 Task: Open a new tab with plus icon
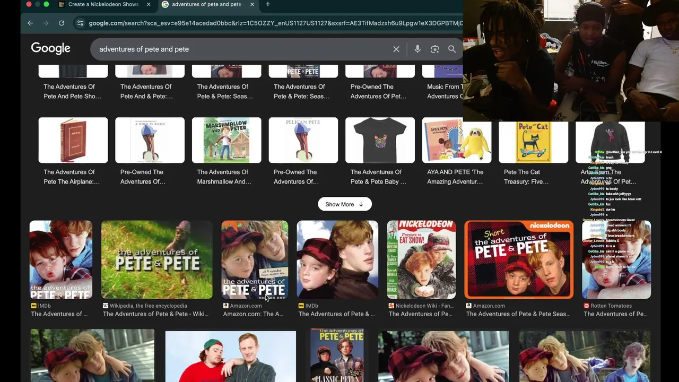pos(268,4)
